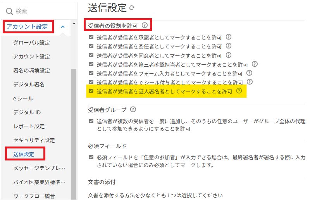Open デジタル ID settings
Image resolution: width=310 pixels, height=200 pixels.
(x=27, y=112)
